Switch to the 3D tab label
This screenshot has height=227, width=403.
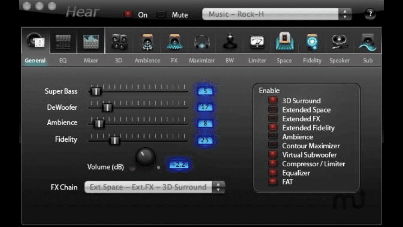tap(119, 61)
